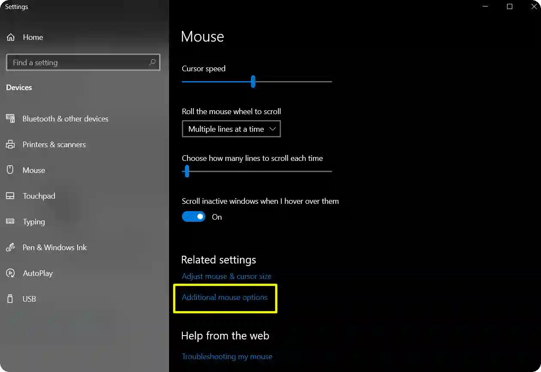Disable scroll inactive windows toggle
The width and height of the screenshot is (541, 372).
(x=193, y=216)
